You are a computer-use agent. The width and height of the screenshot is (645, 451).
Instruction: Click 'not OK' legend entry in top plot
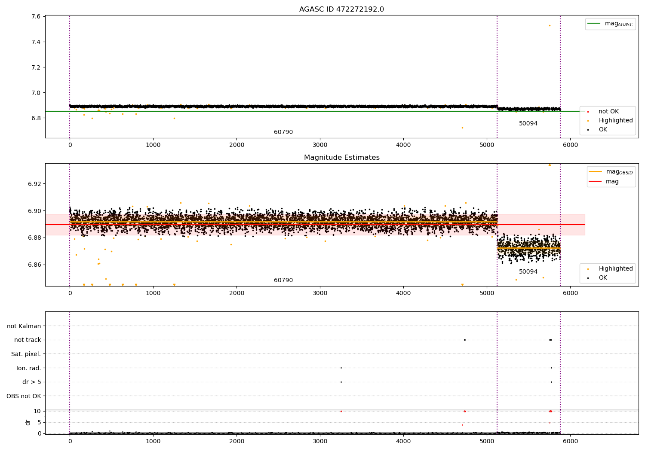click(608, 112)
